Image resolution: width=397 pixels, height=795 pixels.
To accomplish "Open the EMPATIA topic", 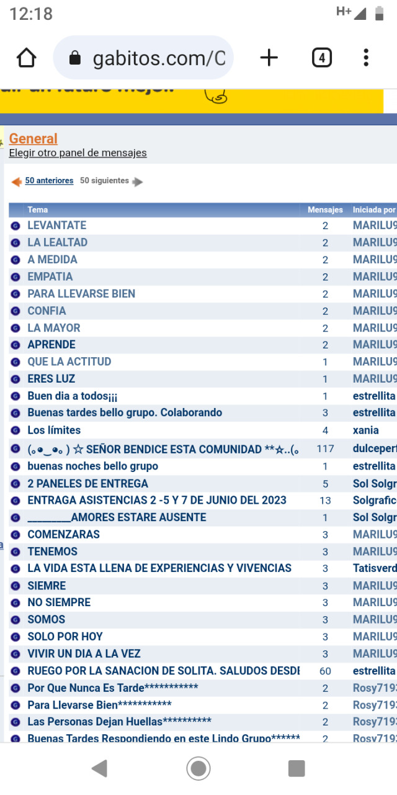I will [50, 276].
